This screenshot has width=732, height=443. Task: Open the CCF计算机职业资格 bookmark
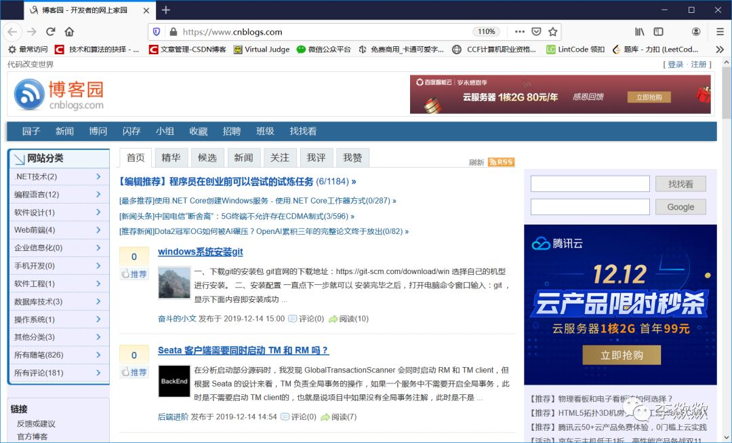click(494, 50)
